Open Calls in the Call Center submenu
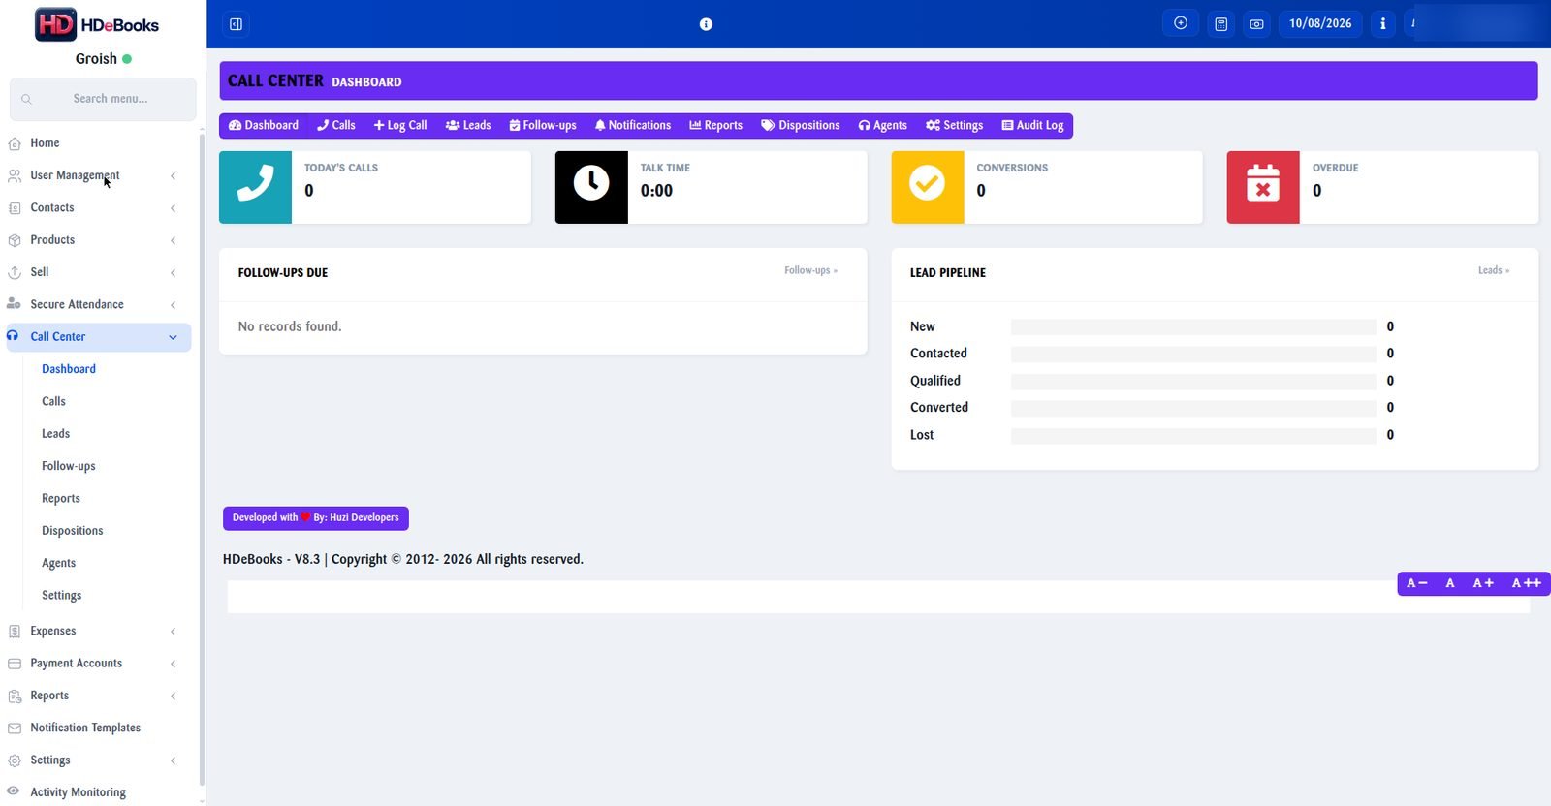The image size is (1551, 806). [x=53, y=402]
